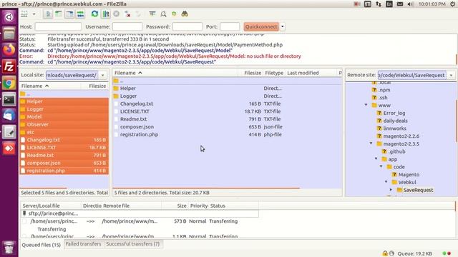Switch to the Queued files tab

click(x=42, y=245)
